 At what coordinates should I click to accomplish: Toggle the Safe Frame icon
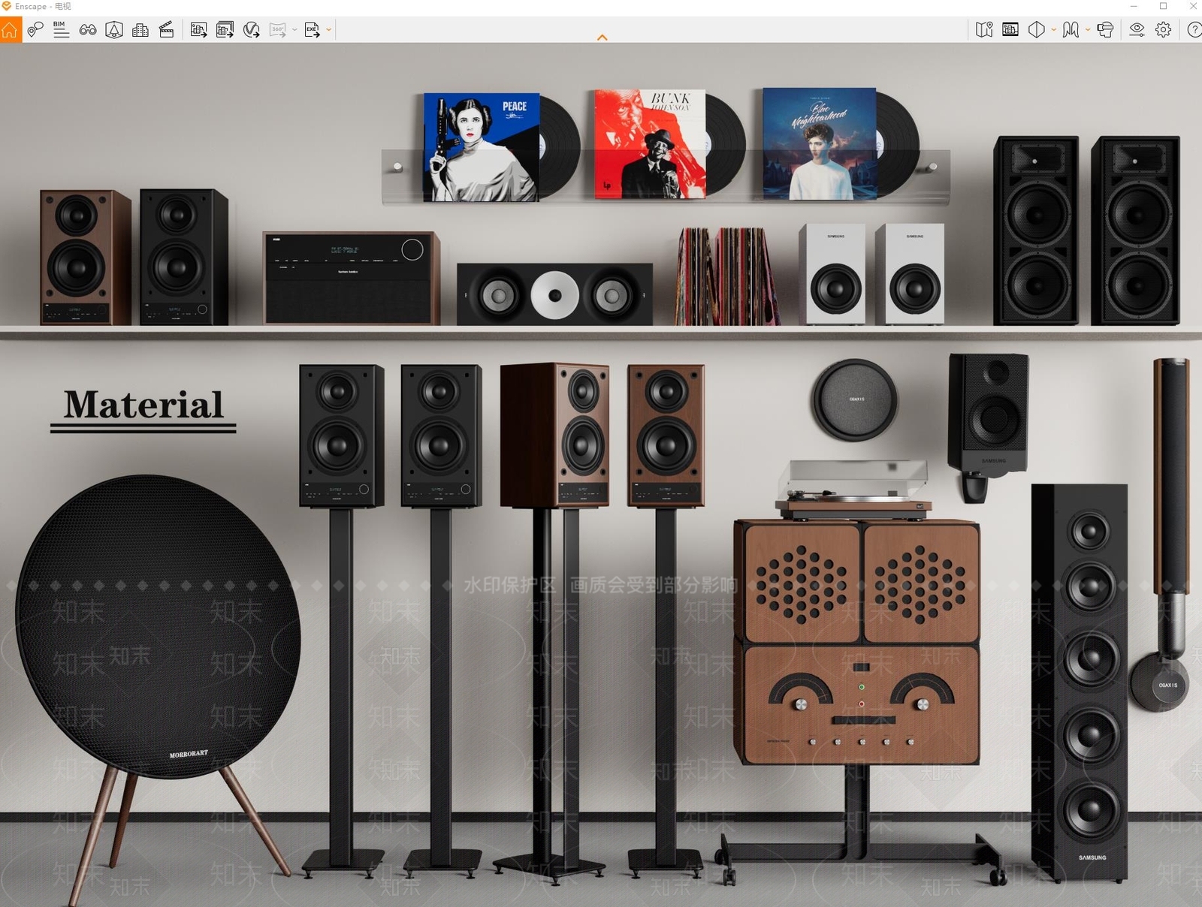1010,30
